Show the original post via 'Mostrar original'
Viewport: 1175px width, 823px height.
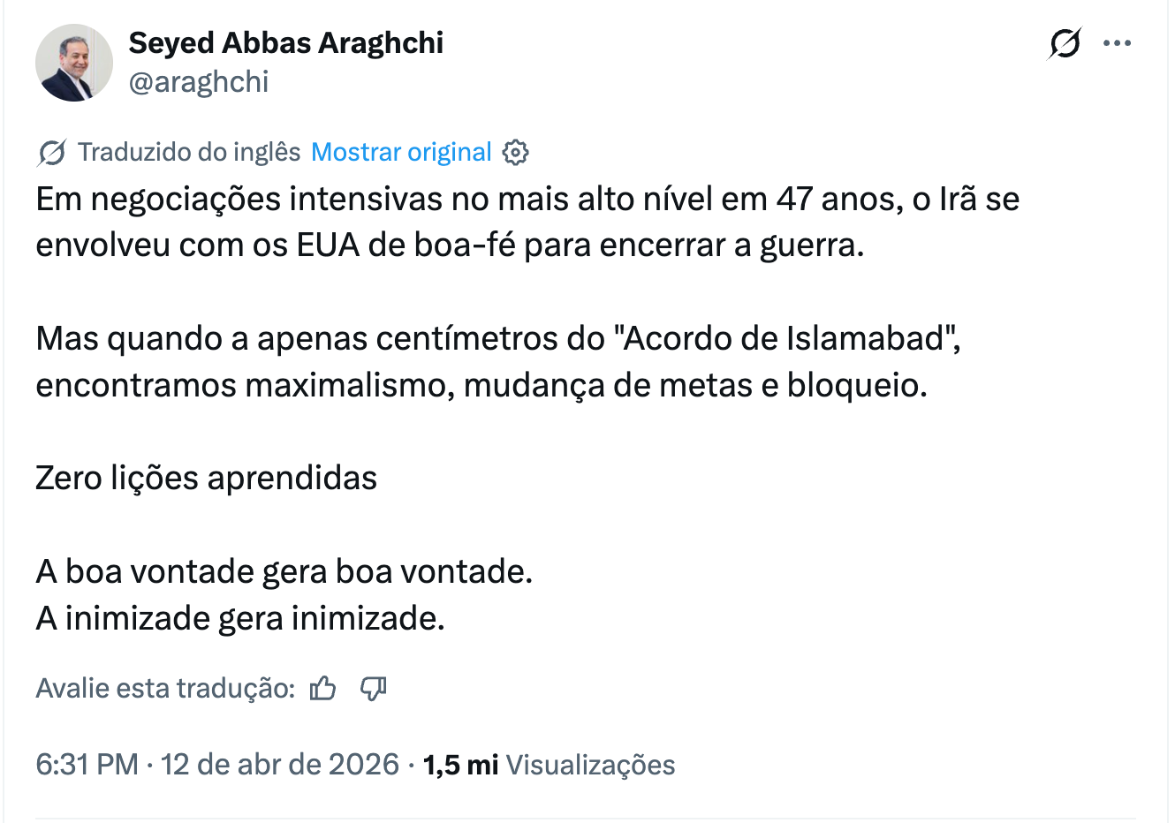[401, 153]
